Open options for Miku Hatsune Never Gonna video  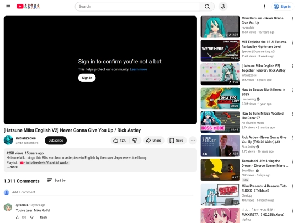pos(292,19)
